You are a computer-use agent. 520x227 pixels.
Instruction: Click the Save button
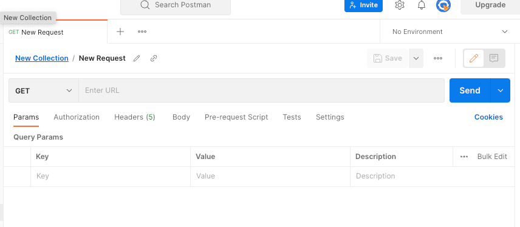pos(388,58)
